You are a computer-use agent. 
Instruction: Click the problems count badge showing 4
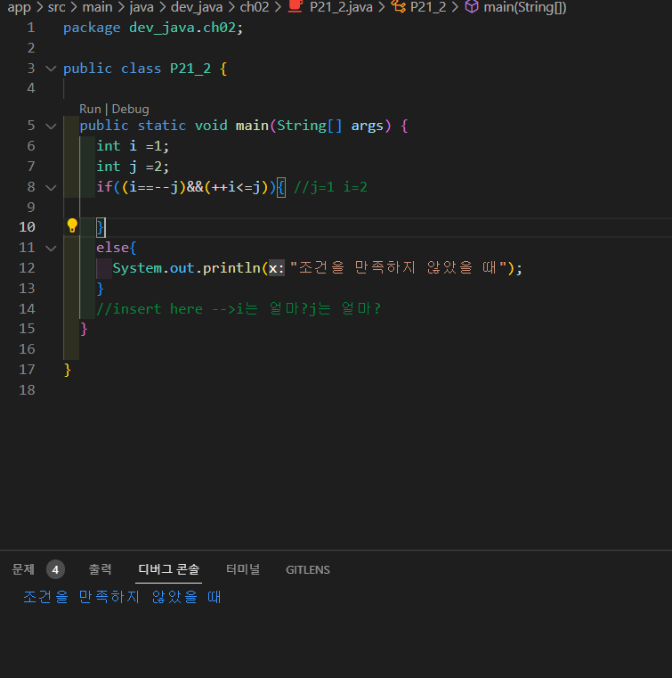pos(55,570)
